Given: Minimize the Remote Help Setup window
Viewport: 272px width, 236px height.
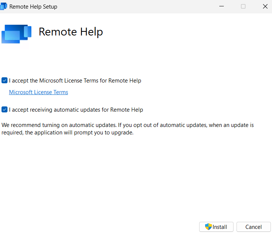Looking at the screenshot, I should point(222,6).
